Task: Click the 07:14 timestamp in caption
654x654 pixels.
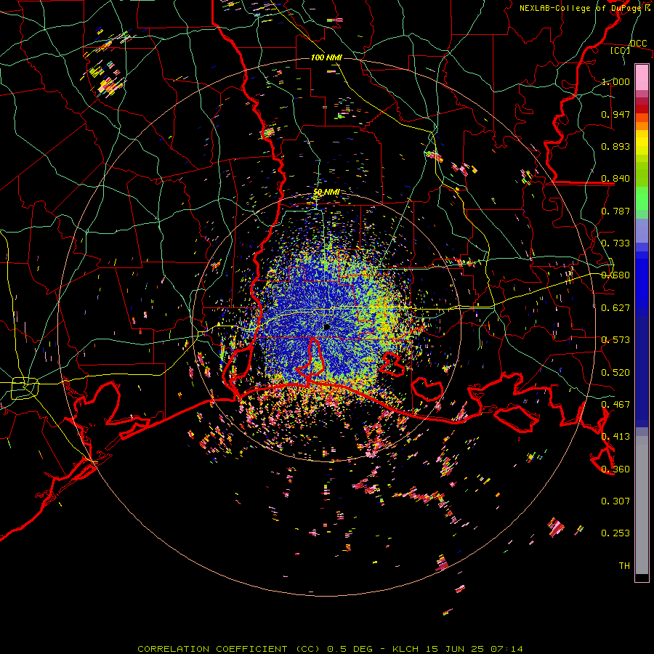Action: (506, 649)
